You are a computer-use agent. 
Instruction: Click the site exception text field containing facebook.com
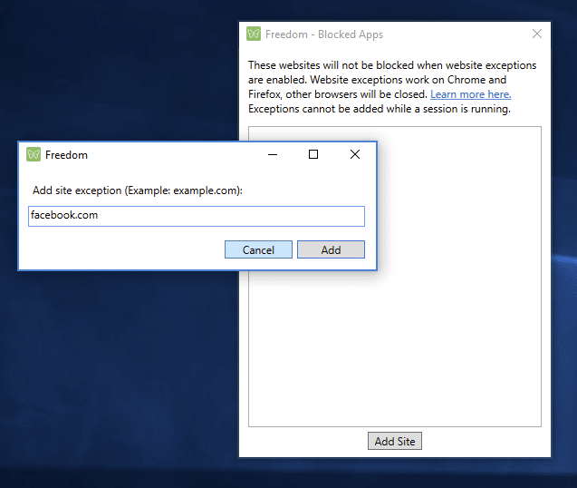tap(196, 216)
